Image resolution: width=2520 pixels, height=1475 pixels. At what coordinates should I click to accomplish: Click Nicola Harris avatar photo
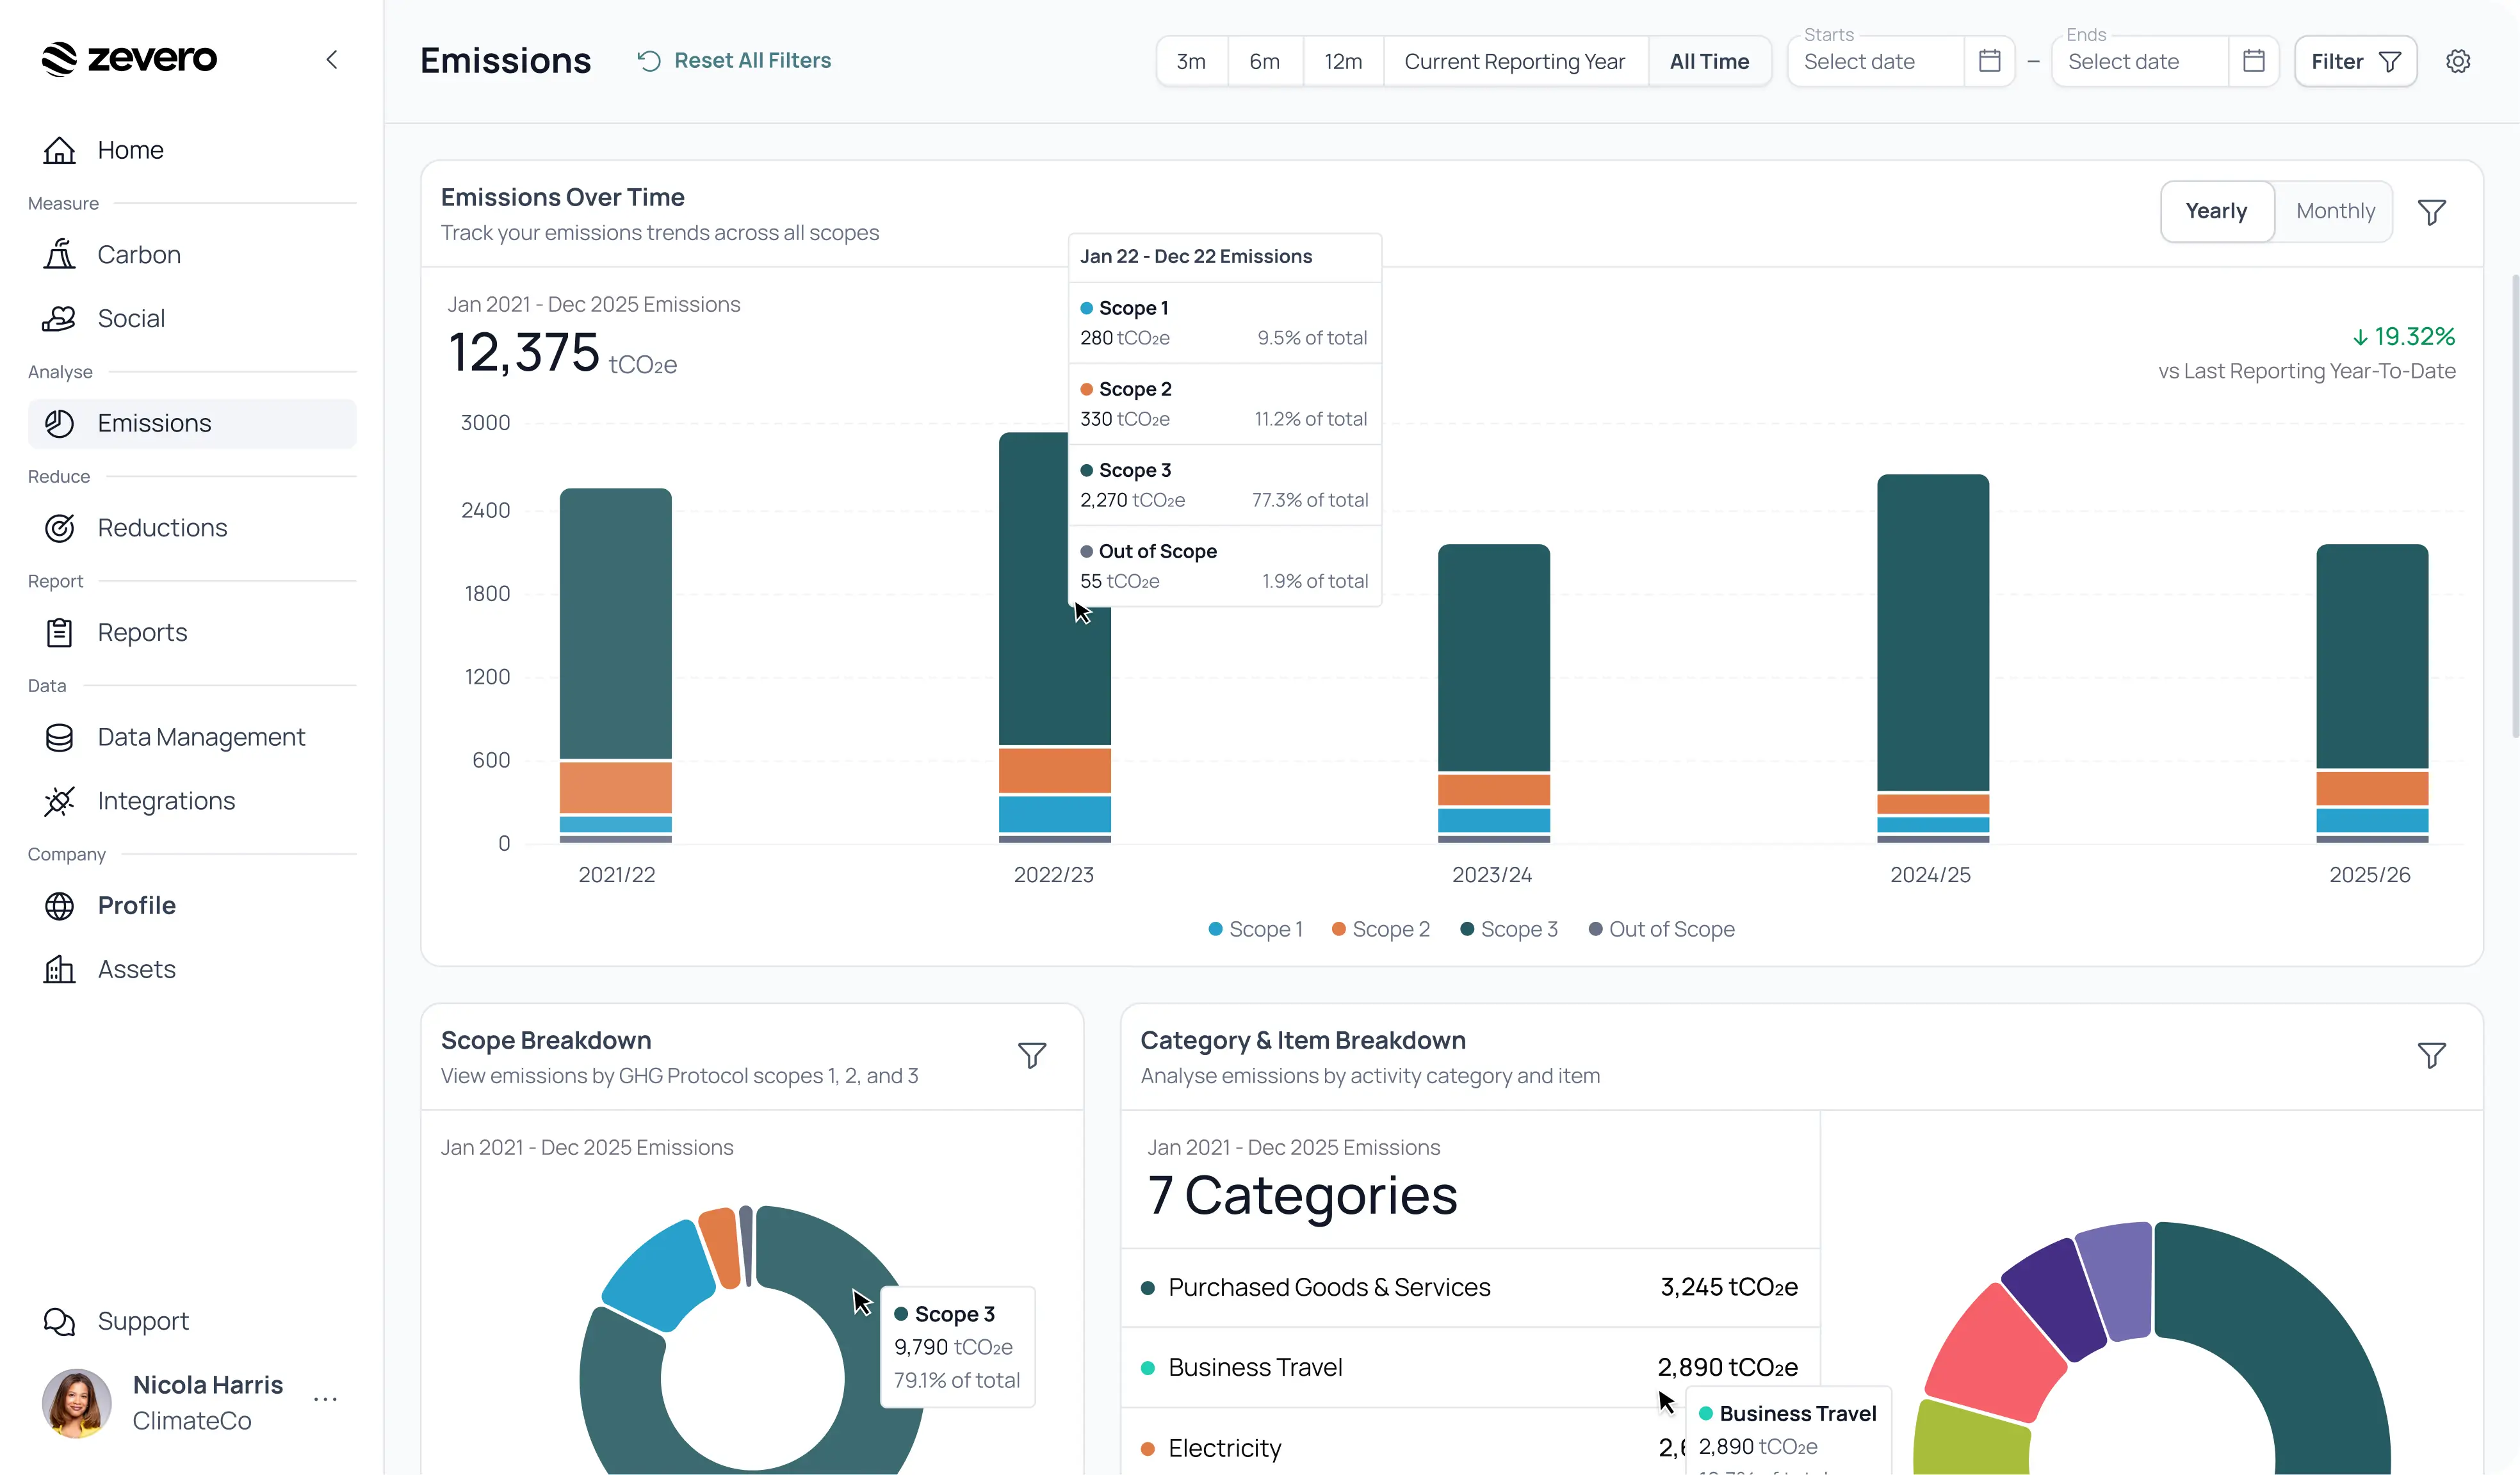77,1403
